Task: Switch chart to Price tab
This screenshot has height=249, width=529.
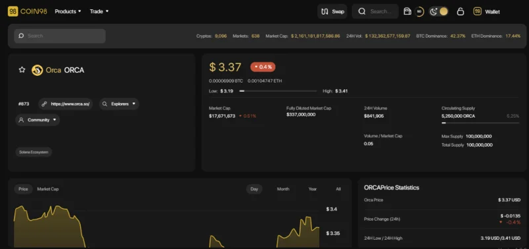Action: (x=23, y=189)
